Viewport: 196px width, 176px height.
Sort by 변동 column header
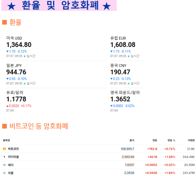point(155,140)
